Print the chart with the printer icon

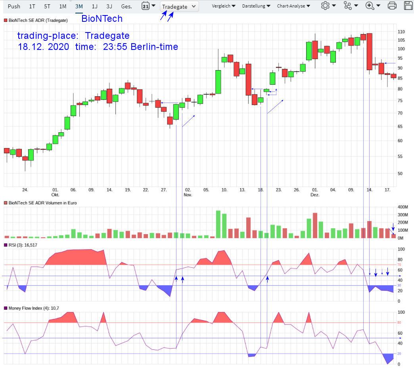pos(392,6)
